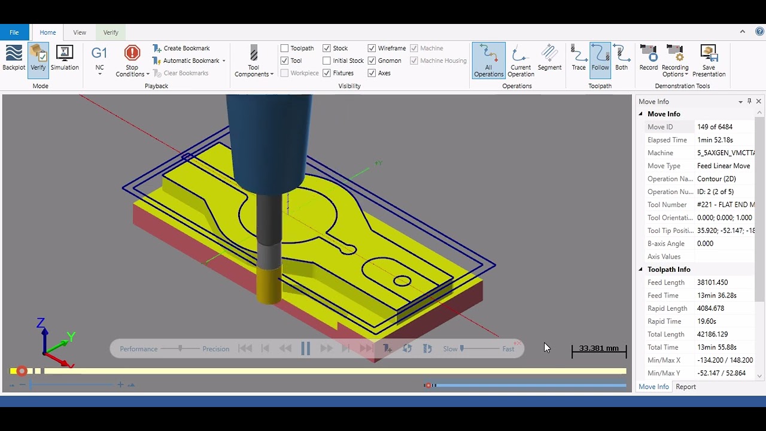The width and height of the screenshot is (766, 431).
Task: Select Current Operation
Action: click(521, 60)
